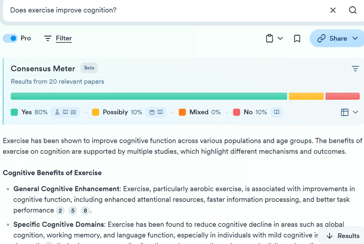Click the green Yes segment of consensus bar
The height and width of the screenshot is (244, 364).
click(149, 96)
